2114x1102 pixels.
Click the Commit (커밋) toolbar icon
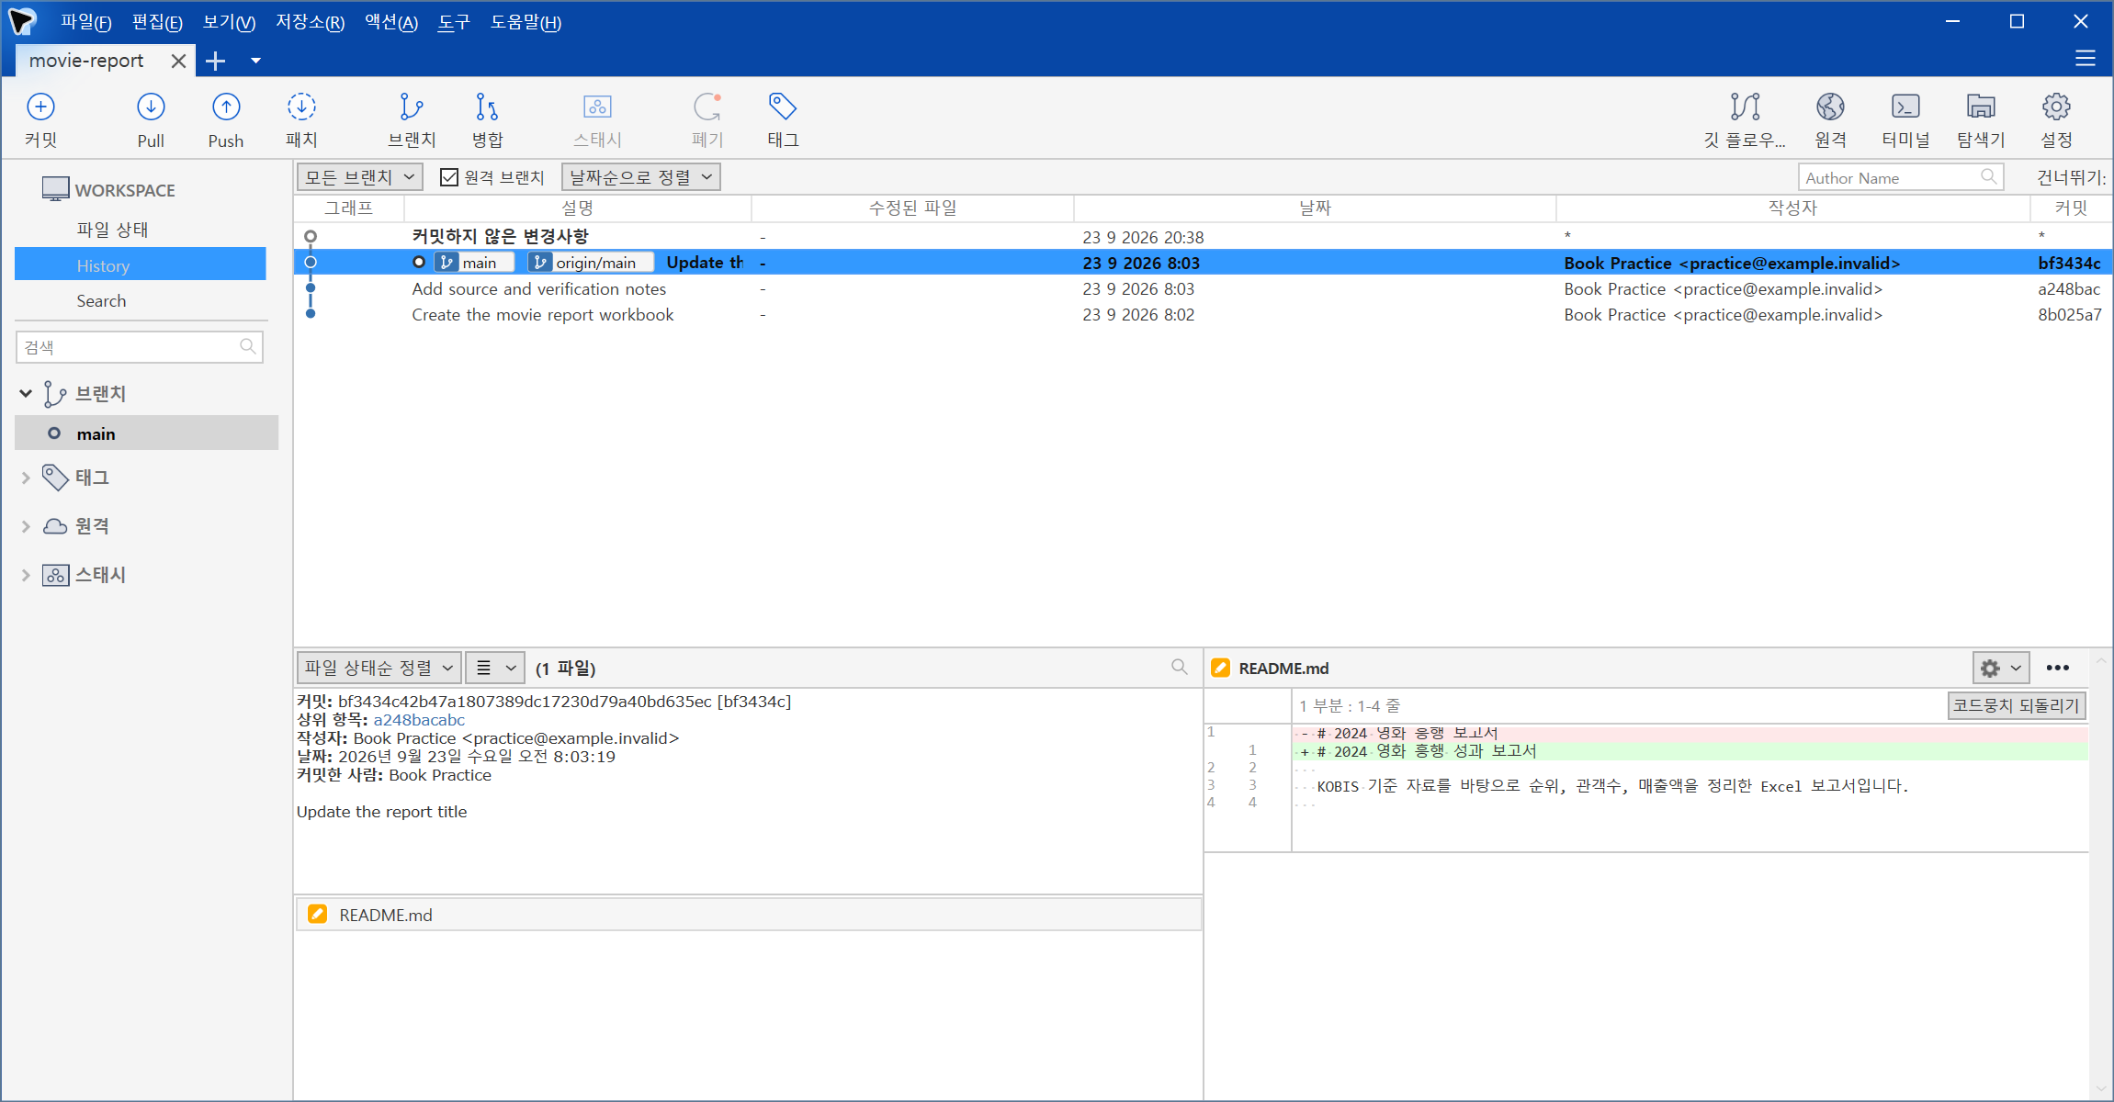point(40,107)
